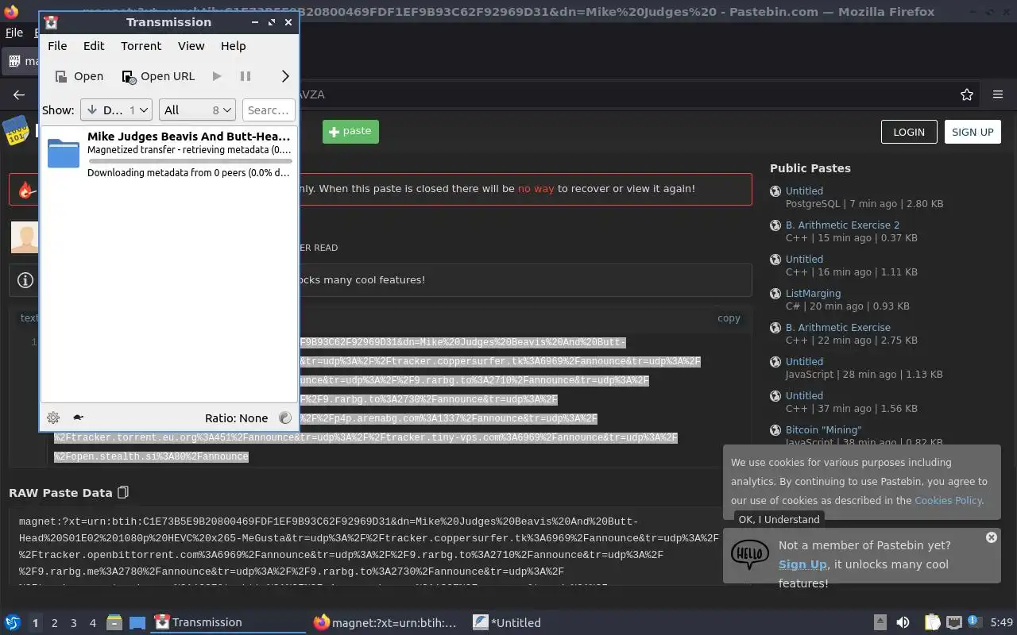The height and width of the screenshot is (635, 1017).
Task: Click the info icon in the Pastebin notice
Action: (25, 279)
